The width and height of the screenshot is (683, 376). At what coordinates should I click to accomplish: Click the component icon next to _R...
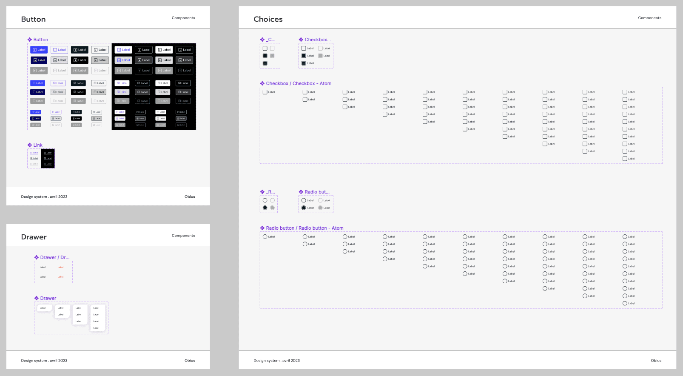pos(262,192)
